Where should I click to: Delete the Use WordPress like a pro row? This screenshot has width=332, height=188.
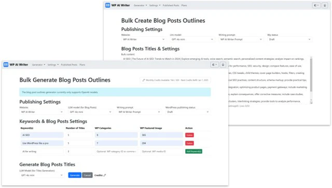coord(189,143)
